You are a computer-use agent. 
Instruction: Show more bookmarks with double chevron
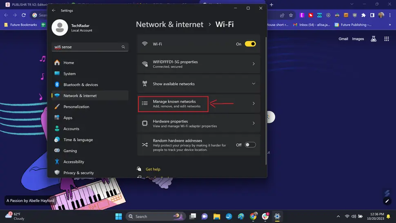pos(390,25)
